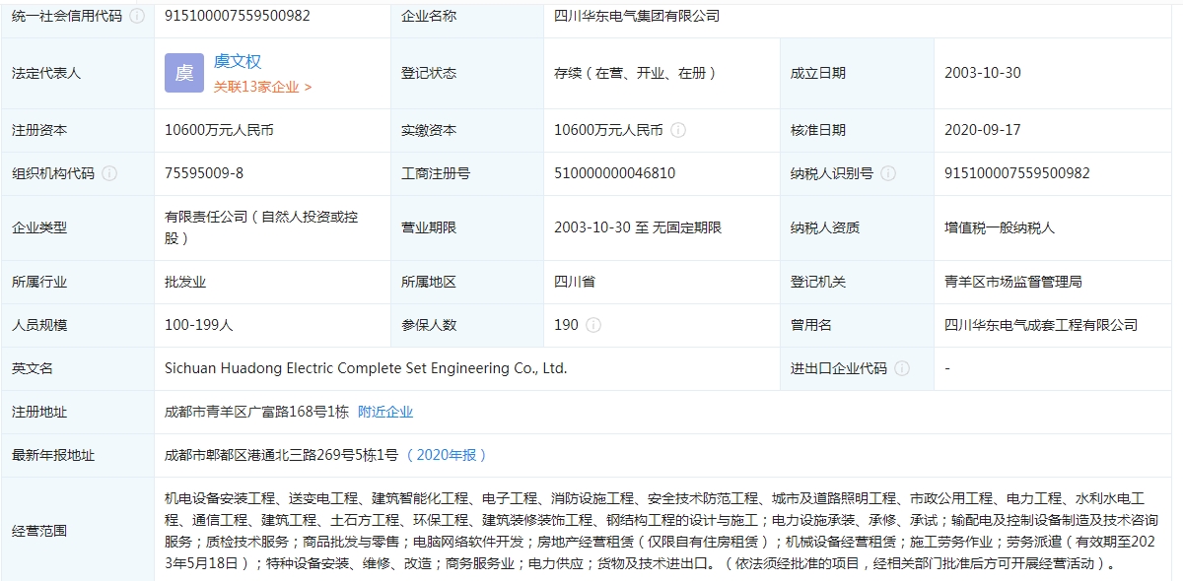Click the info icon next to 实缴资本 amount
The image size is (1183, 581).
click(x=678, y=130)
